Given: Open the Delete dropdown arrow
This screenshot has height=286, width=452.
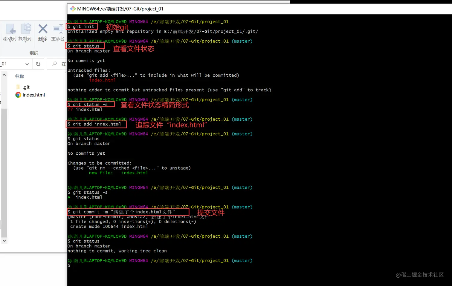Looking at the screenshot, I should click(x=43, y=42).
